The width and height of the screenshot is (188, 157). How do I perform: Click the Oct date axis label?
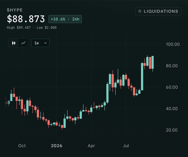coord(22,146)
